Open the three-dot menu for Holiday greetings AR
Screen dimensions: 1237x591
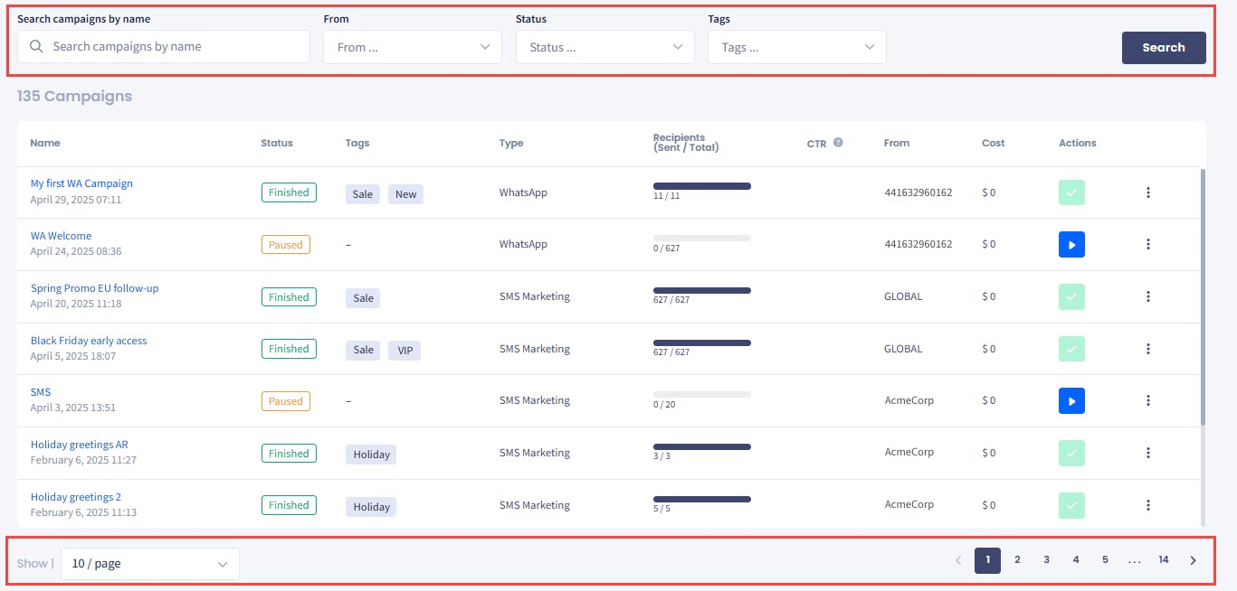[x=1148, y=453]
